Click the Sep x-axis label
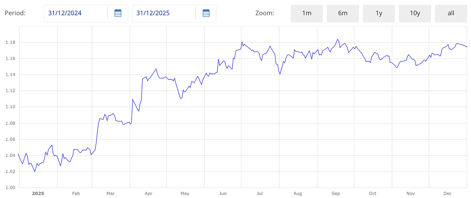The width and height of the screenshot is (471, 198). click(x=336, y=193)
